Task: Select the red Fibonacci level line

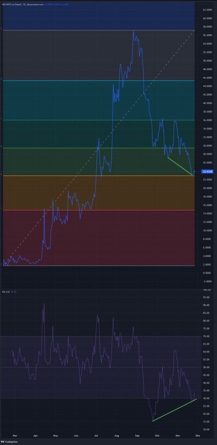Action: pyautogui.click(x=98, y=210)
